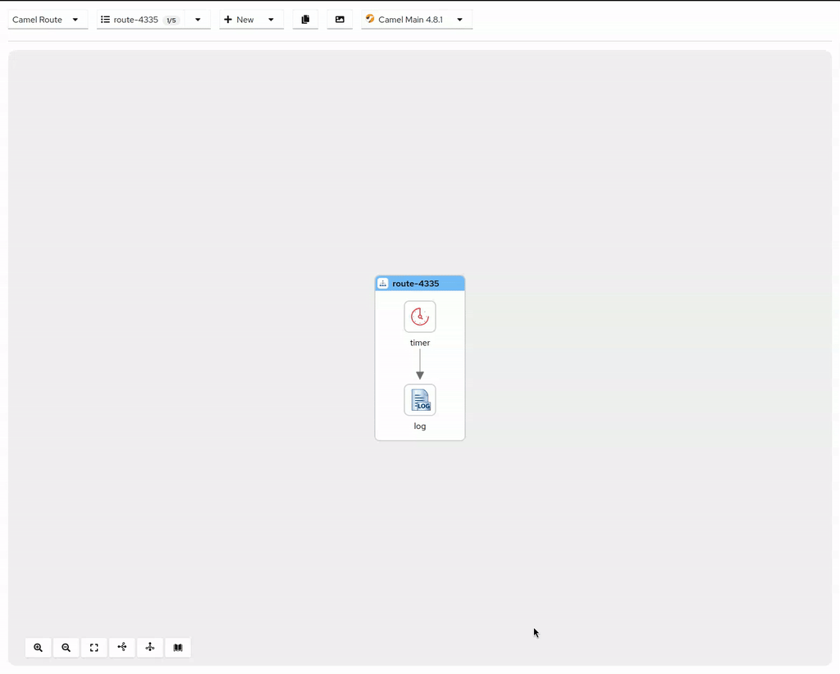Click the route icon in the route-4335 header

tap(382, 283)
